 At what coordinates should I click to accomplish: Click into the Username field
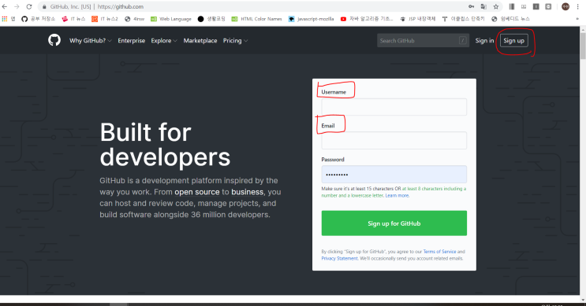coord(394,107)
